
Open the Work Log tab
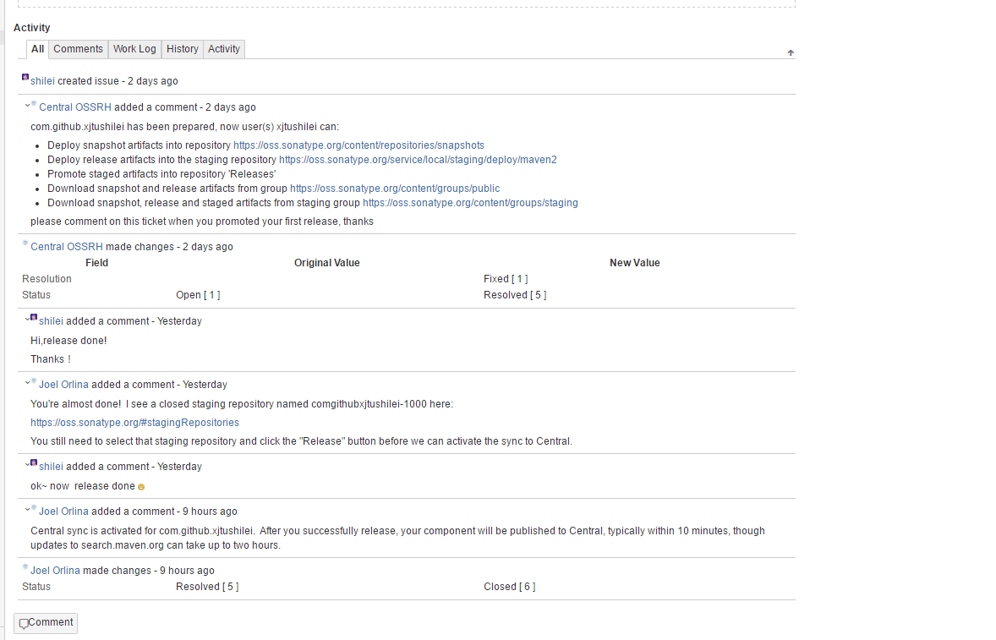point(134,49)
